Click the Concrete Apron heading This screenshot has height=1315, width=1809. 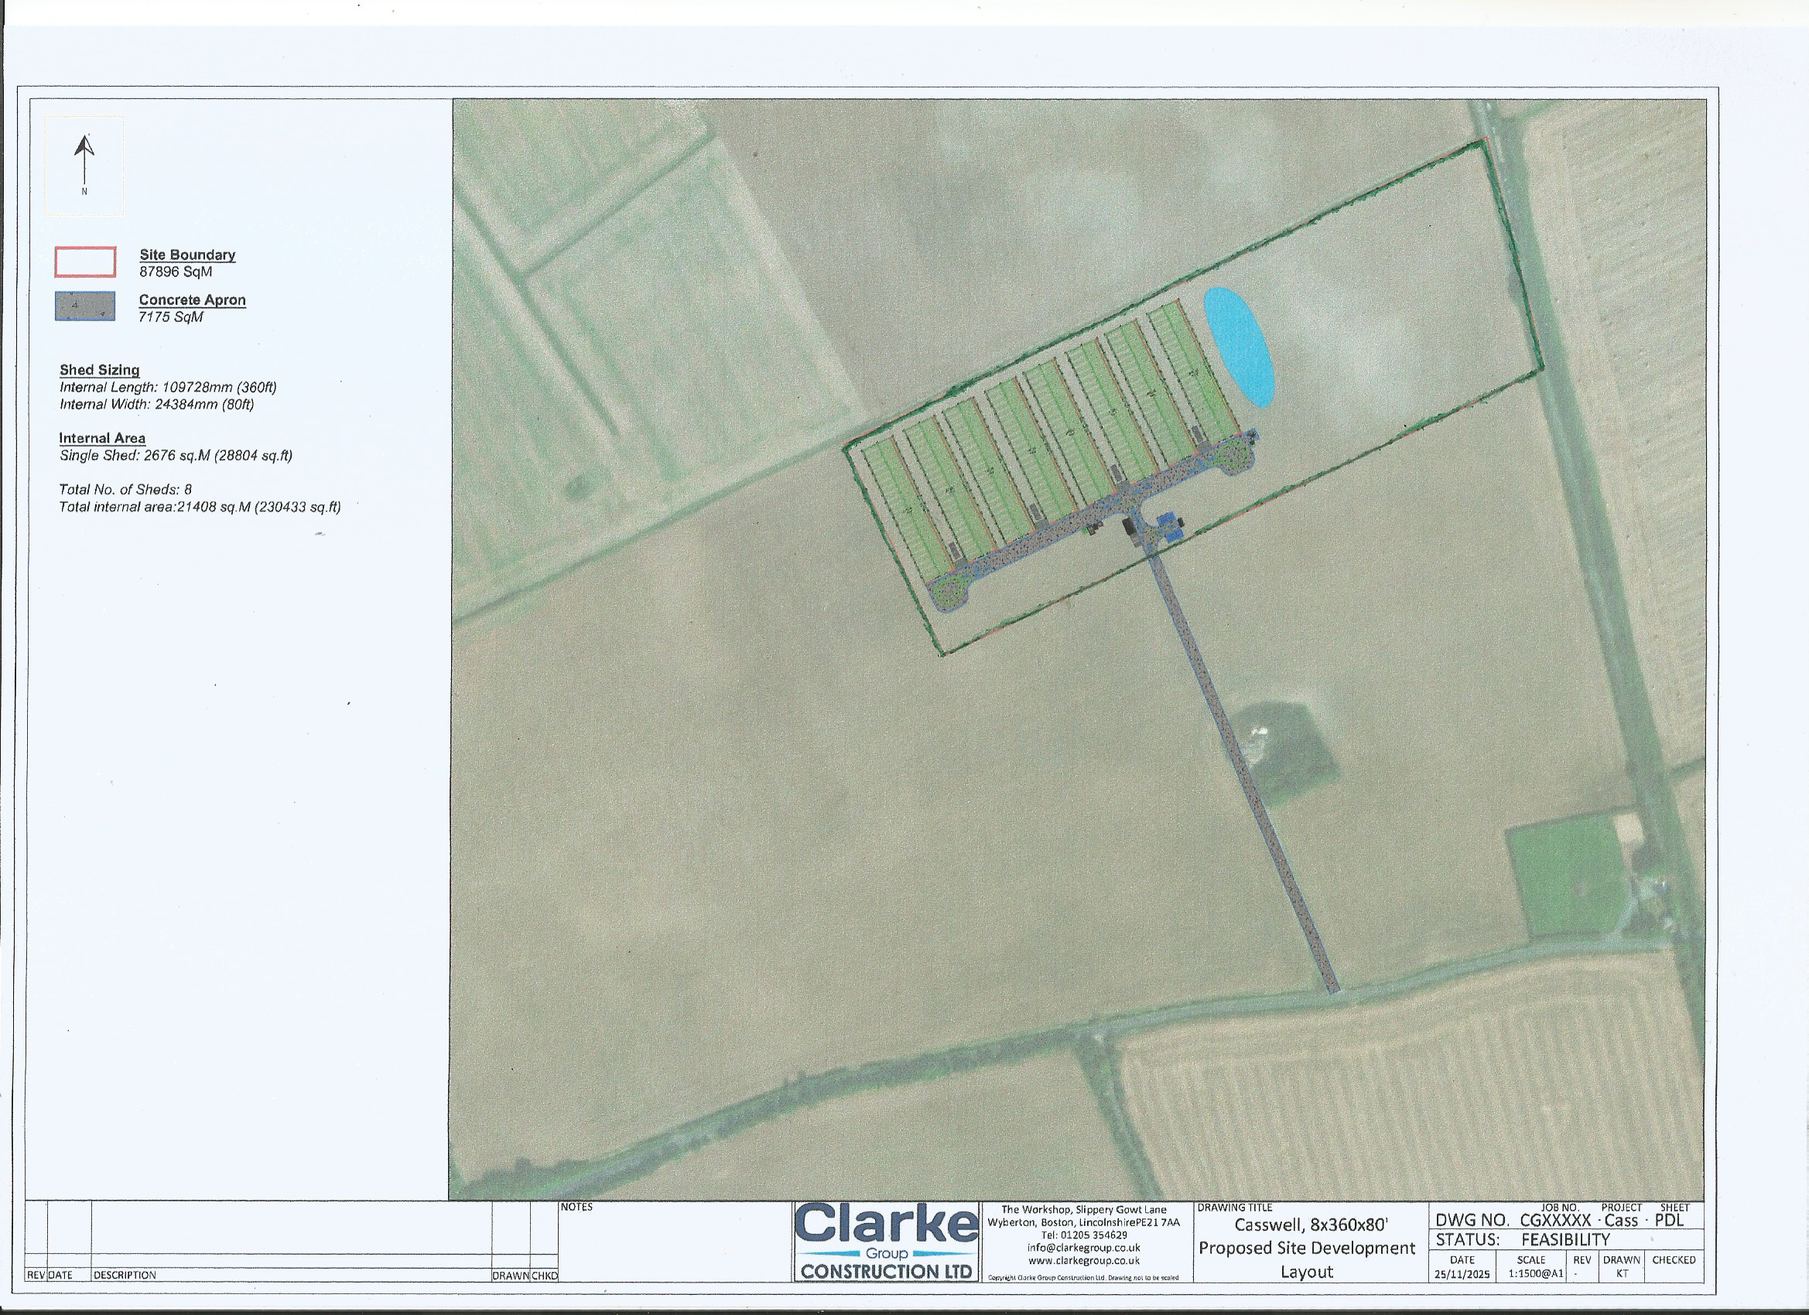pos(192,300)
